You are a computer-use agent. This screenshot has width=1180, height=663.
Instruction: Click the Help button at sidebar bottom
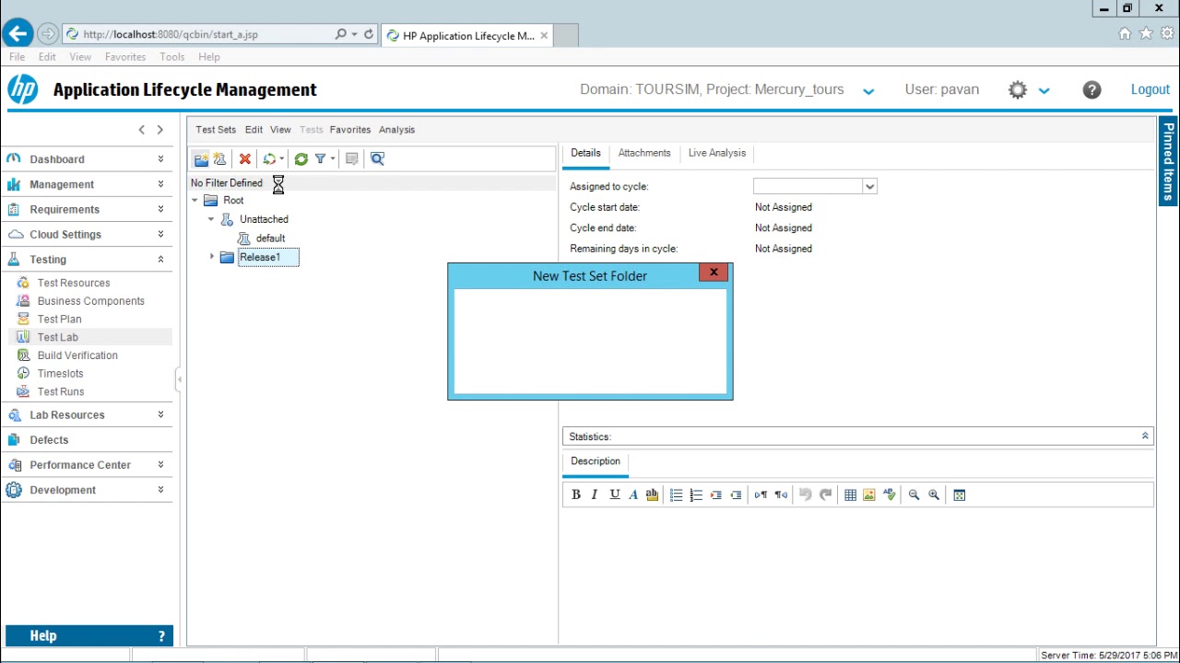[89, 636]
